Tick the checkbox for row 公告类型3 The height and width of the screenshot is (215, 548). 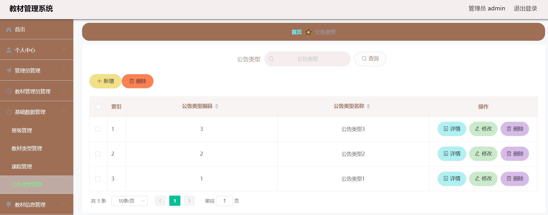(98, 129)
